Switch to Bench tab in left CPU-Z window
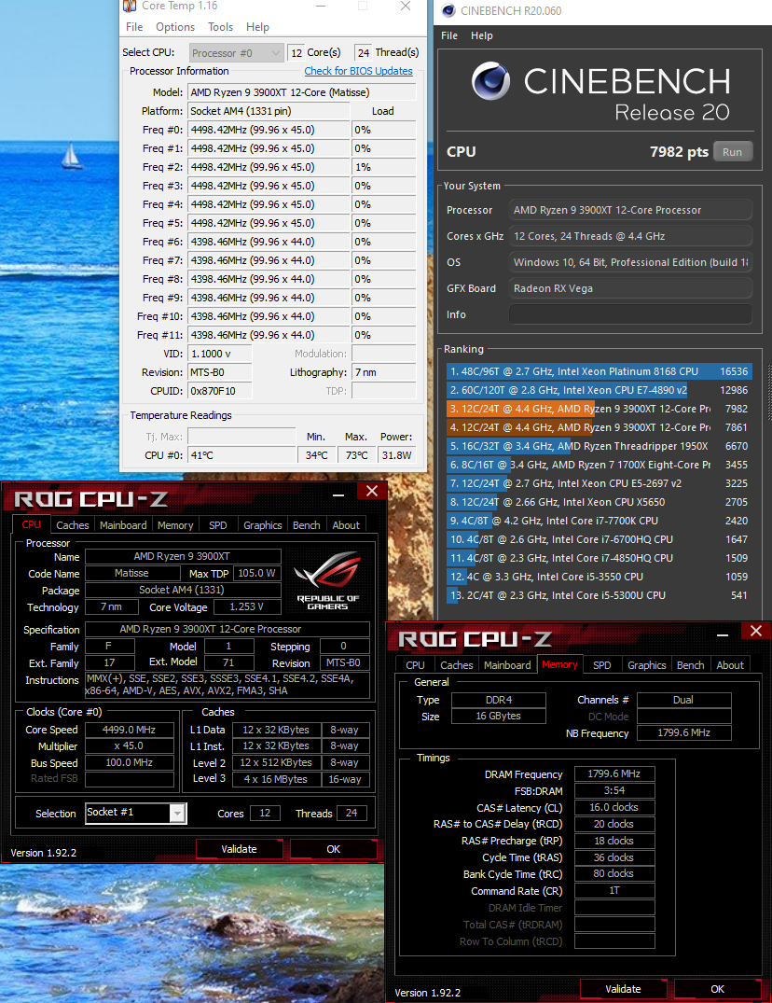The width and height of the screenshot is (772, 1003). (307, 525)
